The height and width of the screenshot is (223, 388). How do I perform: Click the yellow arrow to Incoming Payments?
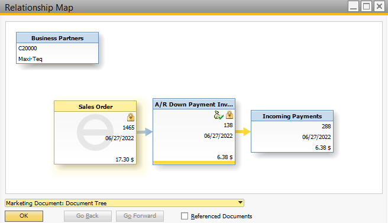click(x=243, y=132)
